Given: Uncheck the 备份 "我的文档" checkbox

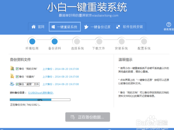Looking at the screenshot, I should point(17,69).
